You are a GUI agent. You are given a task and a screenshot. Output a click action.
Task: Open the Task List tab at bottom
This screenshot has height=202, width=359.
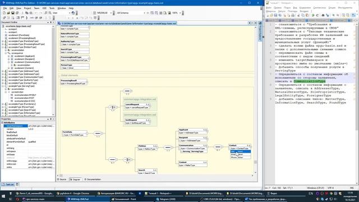8,185
